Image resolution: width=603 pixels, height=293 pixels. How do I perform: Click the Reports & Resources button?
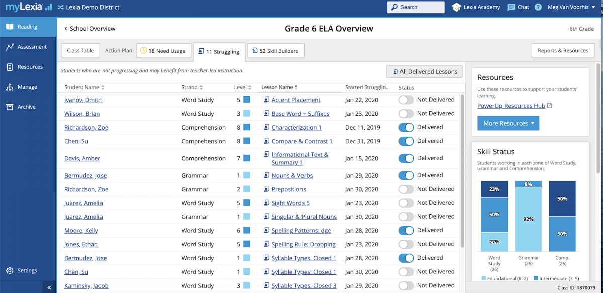563,51
